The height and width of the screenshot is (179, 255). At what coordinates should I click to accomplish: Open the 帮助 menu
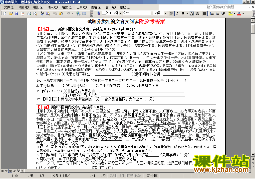coord(125,7)
